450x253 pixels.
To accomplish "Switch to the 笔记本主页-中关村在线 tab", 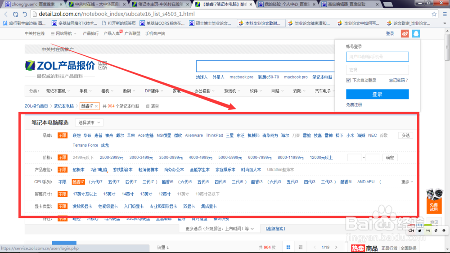I will [160, 5].
